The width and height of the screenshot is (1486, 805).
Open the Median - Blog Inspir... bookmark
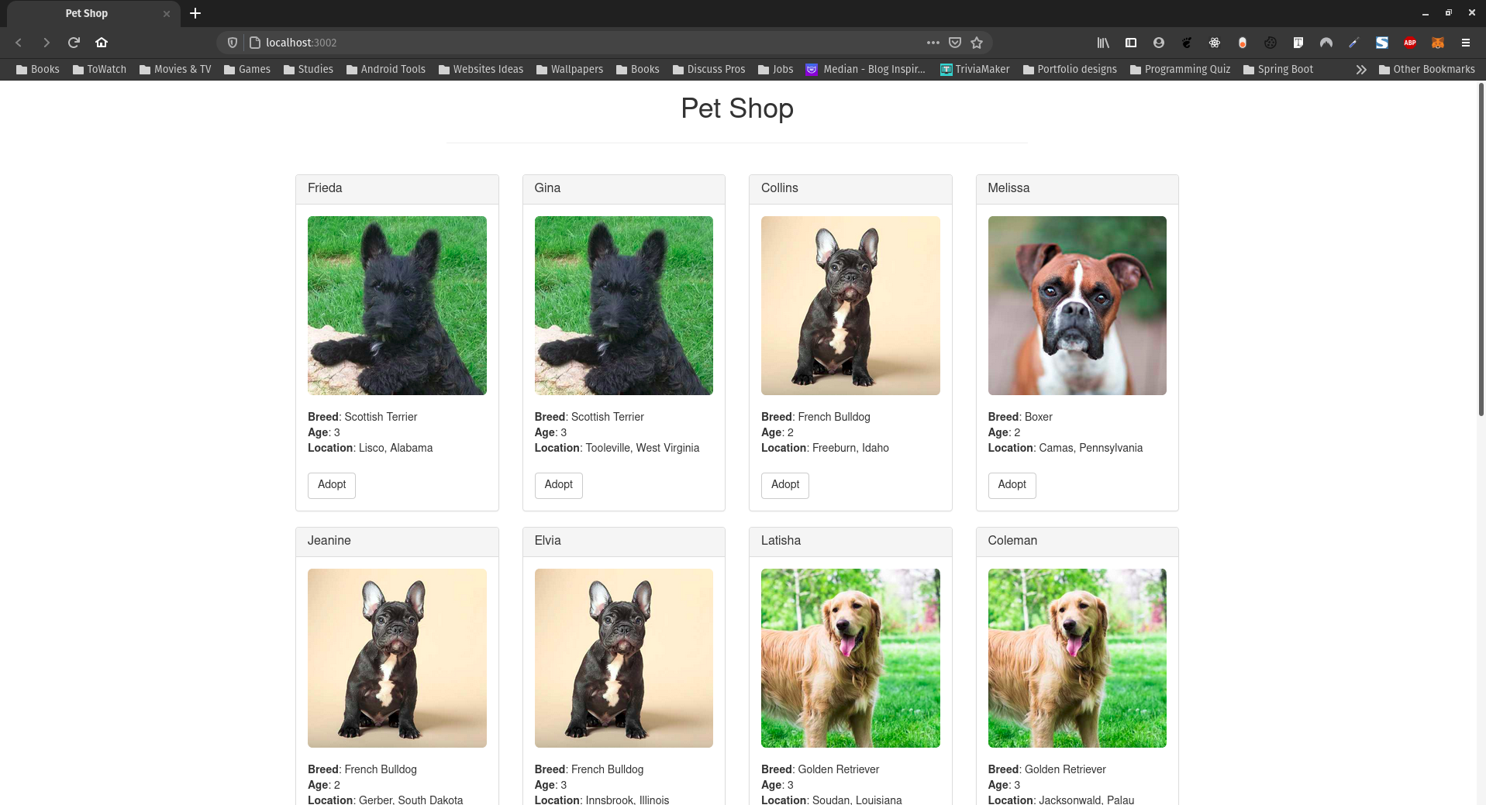point(866,69)
